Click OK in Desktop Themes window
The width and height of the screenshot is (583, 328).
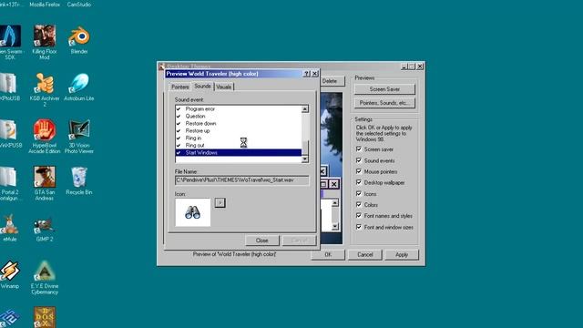coord(328,255)
